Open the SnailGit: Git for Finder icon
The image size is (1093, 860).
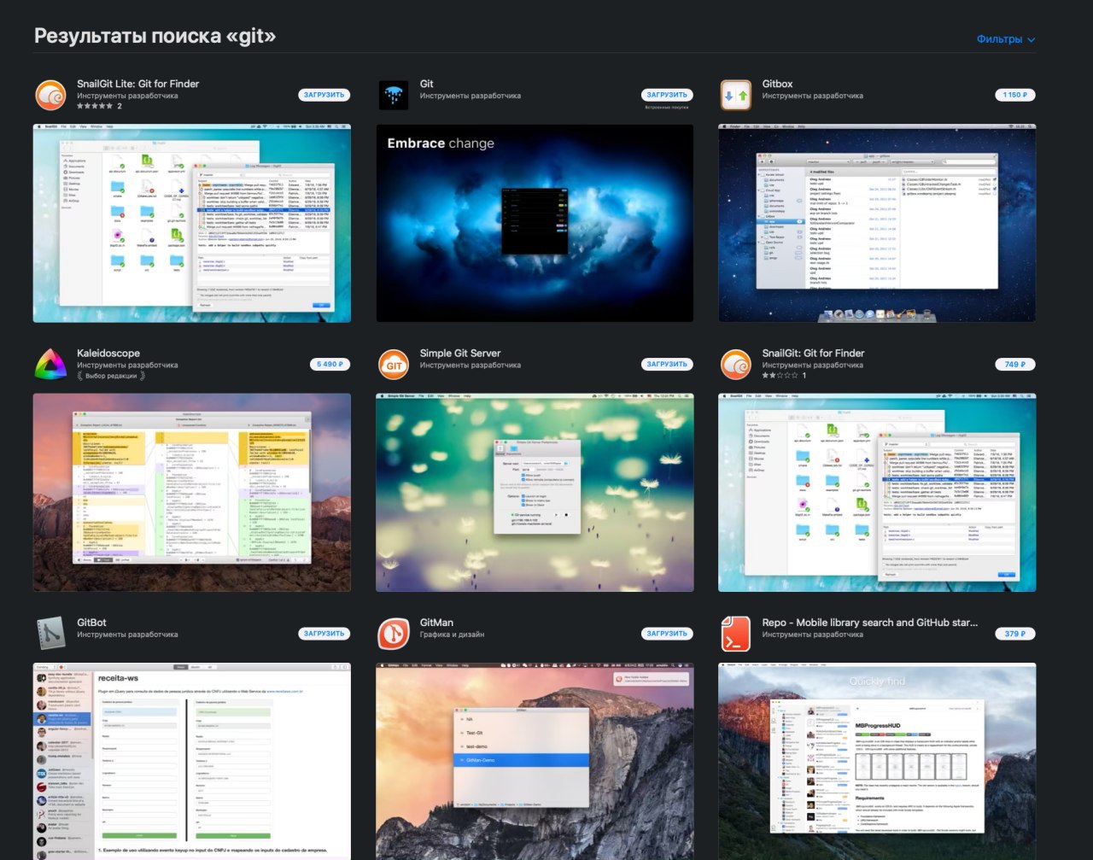click(x=736, y=365)
